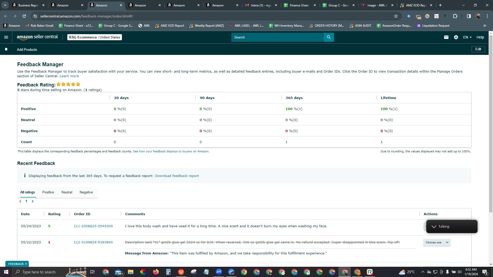Switch to the Positive ratings tab
The image size is (493, 277).
coord(48,192)
